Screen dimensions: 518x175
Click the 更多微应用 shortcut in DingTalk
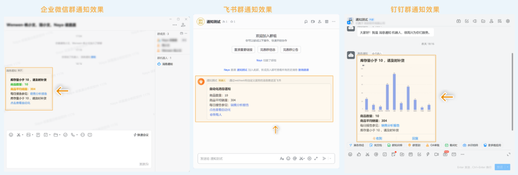[492, 145]
